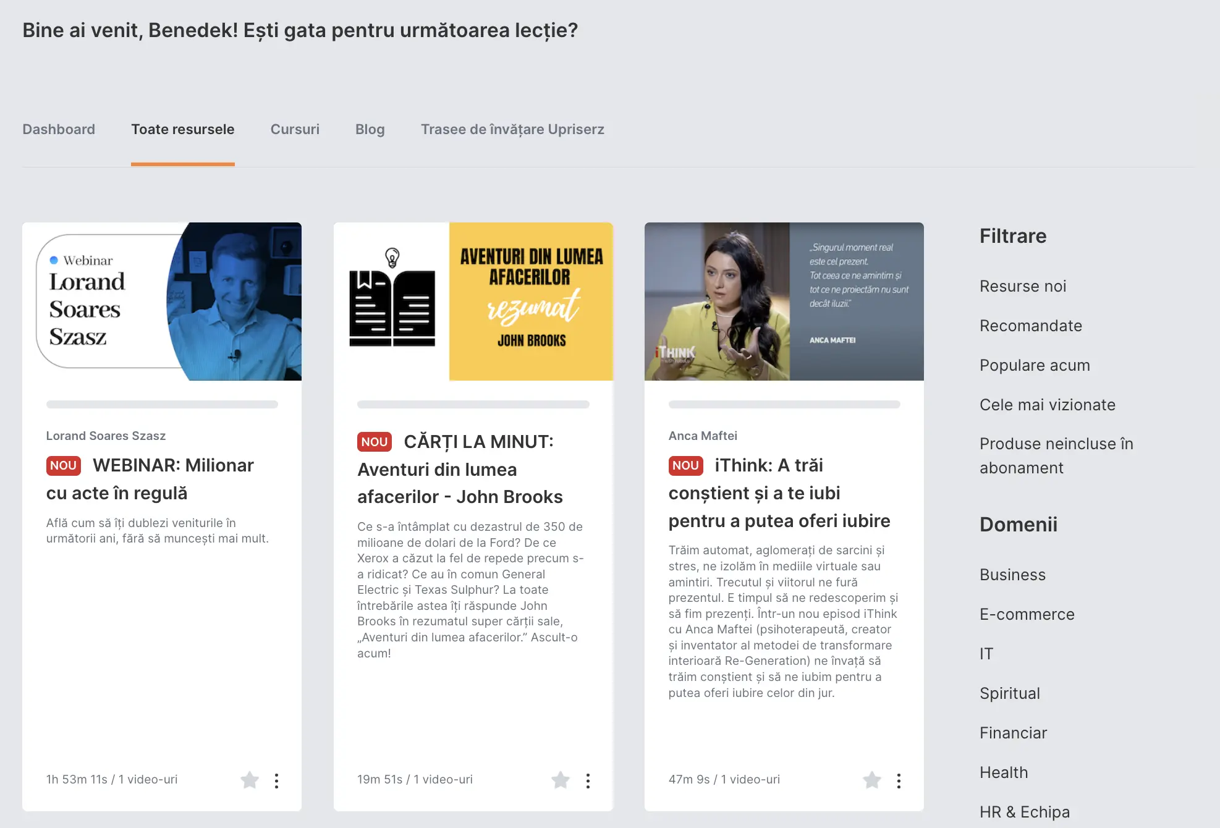
Task: Pick the Health domain
Action: (x=1004, y=772)
